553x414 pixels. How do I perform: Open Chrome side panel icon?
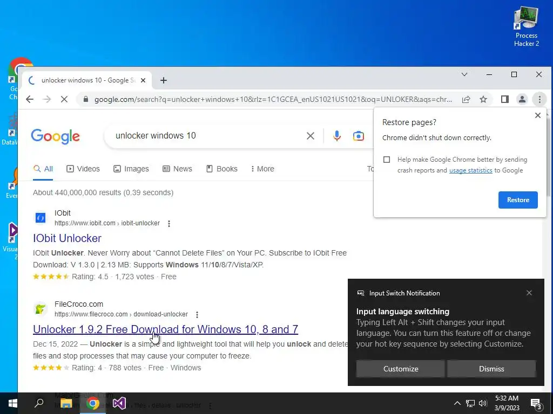point(505,99)
